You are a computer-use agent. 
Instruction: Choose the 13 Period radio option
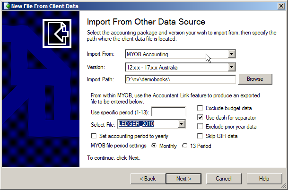click(x=185, y=146)
